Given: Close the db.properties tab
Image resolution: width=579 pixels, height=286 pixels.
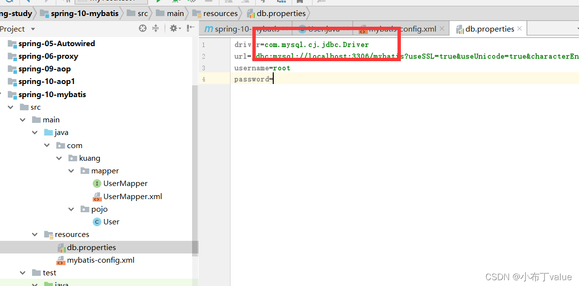Looking at the screenshot, I should click(x=519, y=29).
